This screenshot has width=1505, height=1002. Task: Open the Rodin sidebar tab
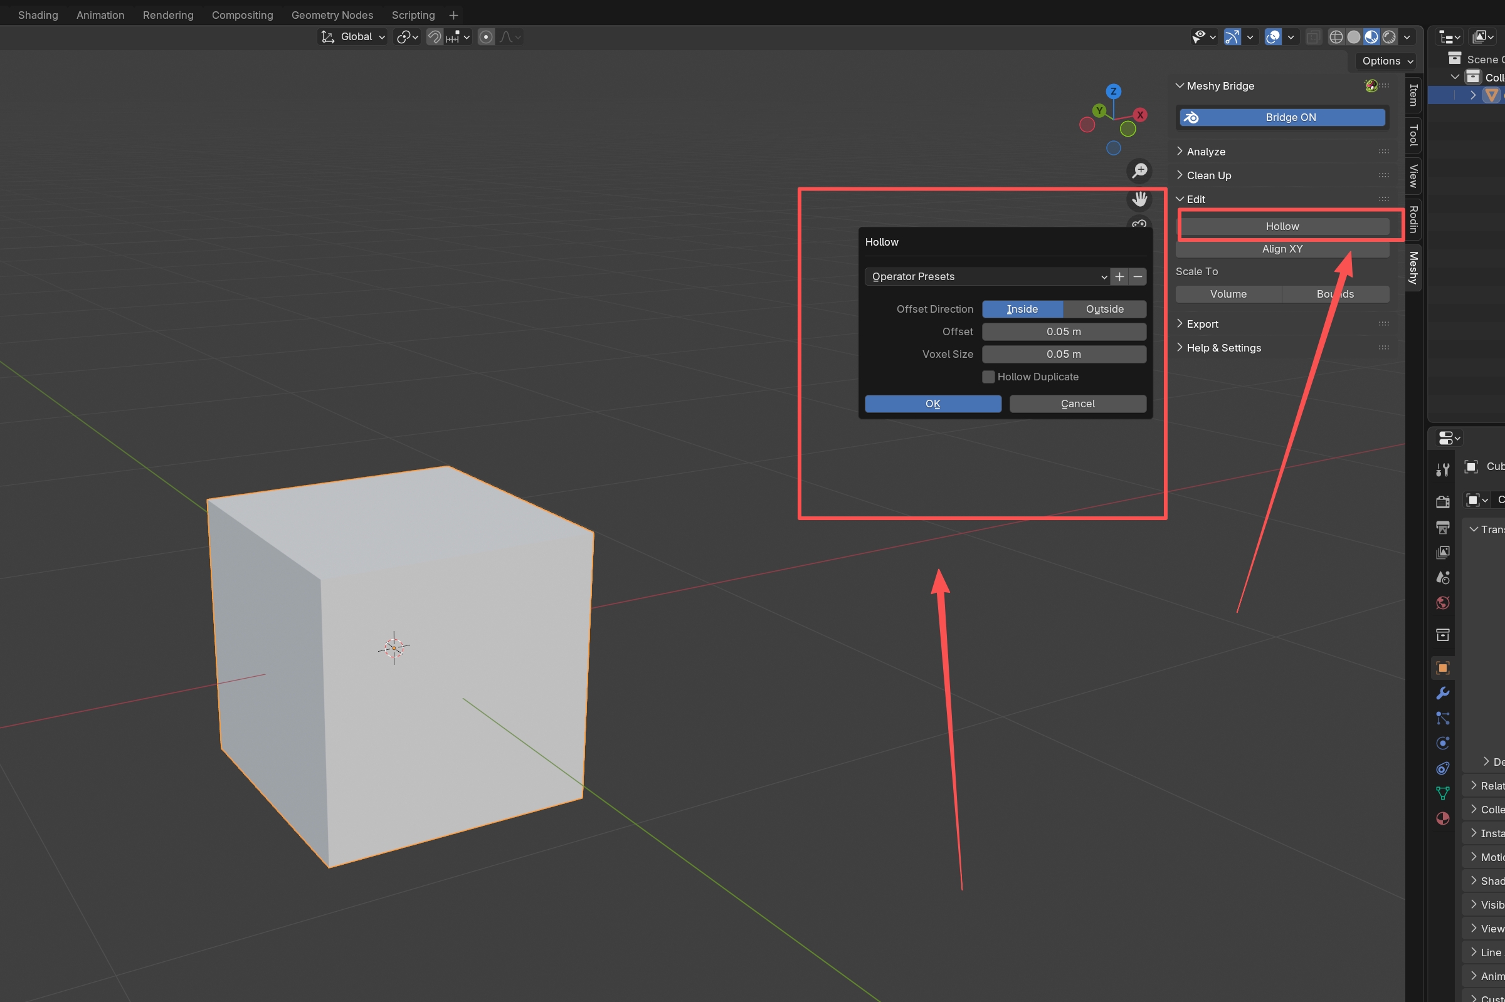1413,219
